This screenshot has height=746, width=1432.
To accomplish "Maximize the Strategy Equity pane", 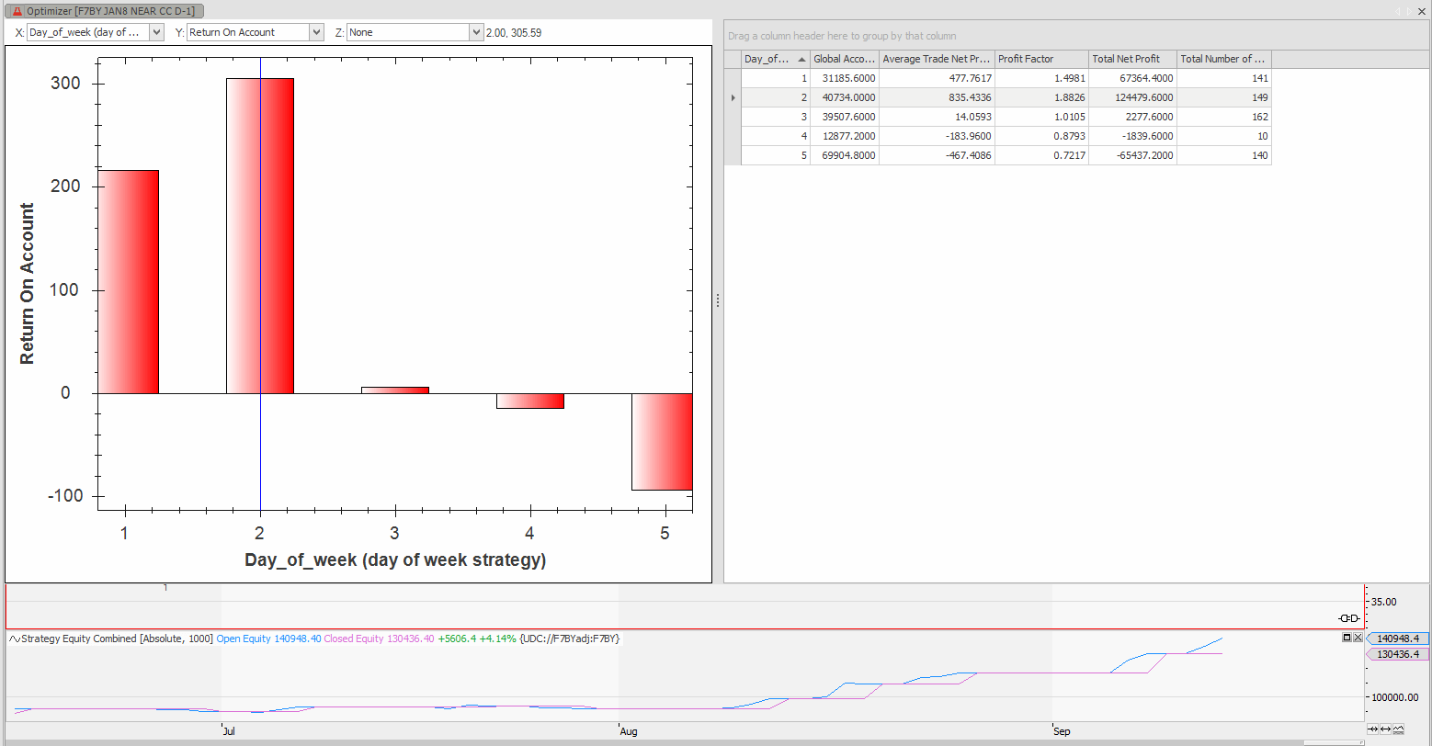I will pos(1347,638).
